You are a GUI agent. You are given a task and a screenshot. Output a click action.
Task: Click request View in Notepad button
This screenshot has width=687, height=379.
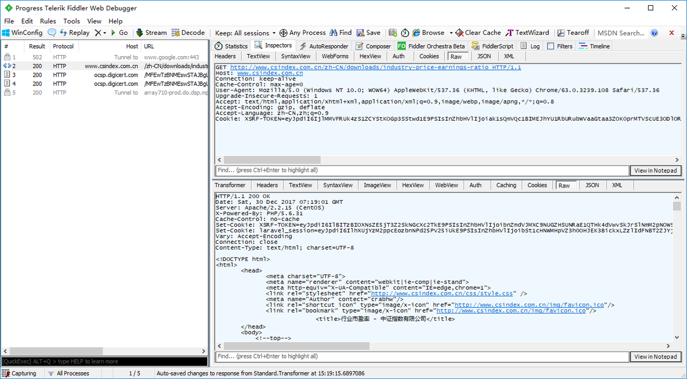tap(656, 170)
